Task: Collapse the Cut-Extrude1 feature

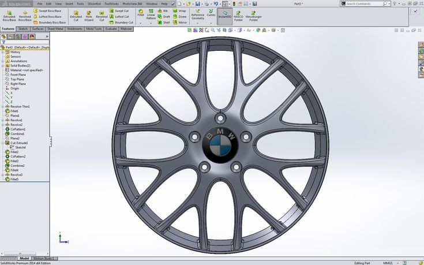Action: click(x=3, y=143)
